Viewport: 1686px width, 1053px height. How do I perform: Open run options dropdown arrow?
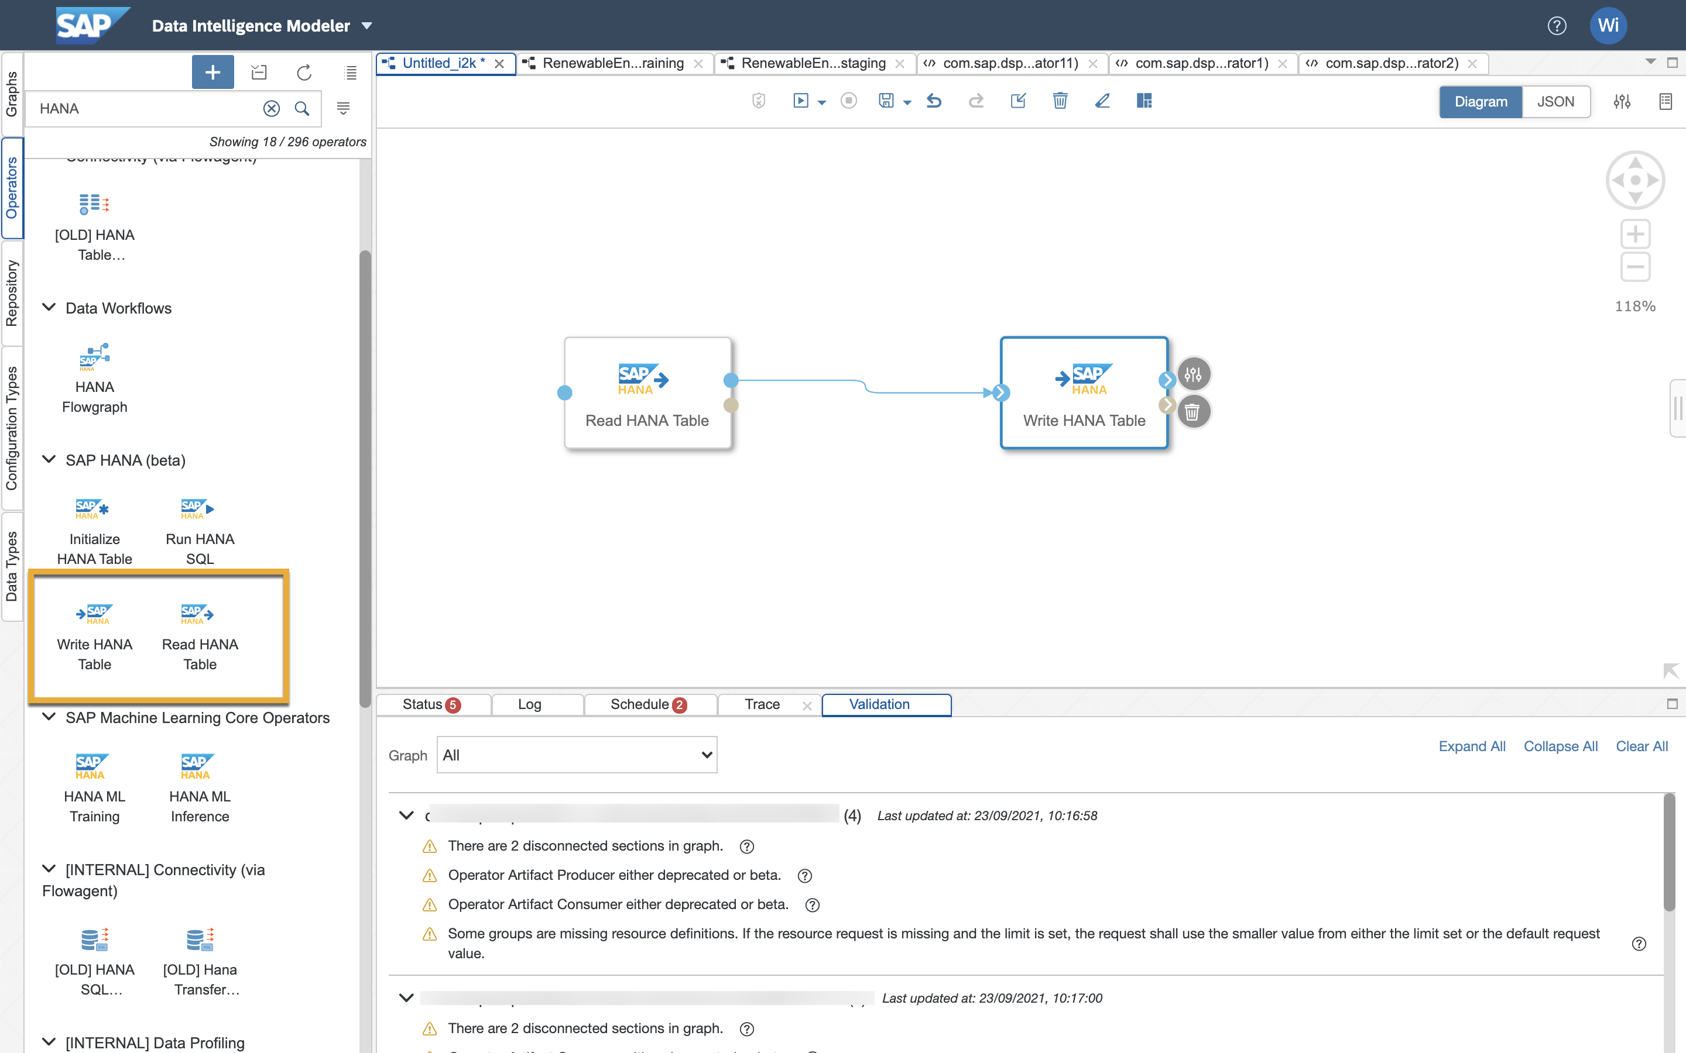[822, 102]
